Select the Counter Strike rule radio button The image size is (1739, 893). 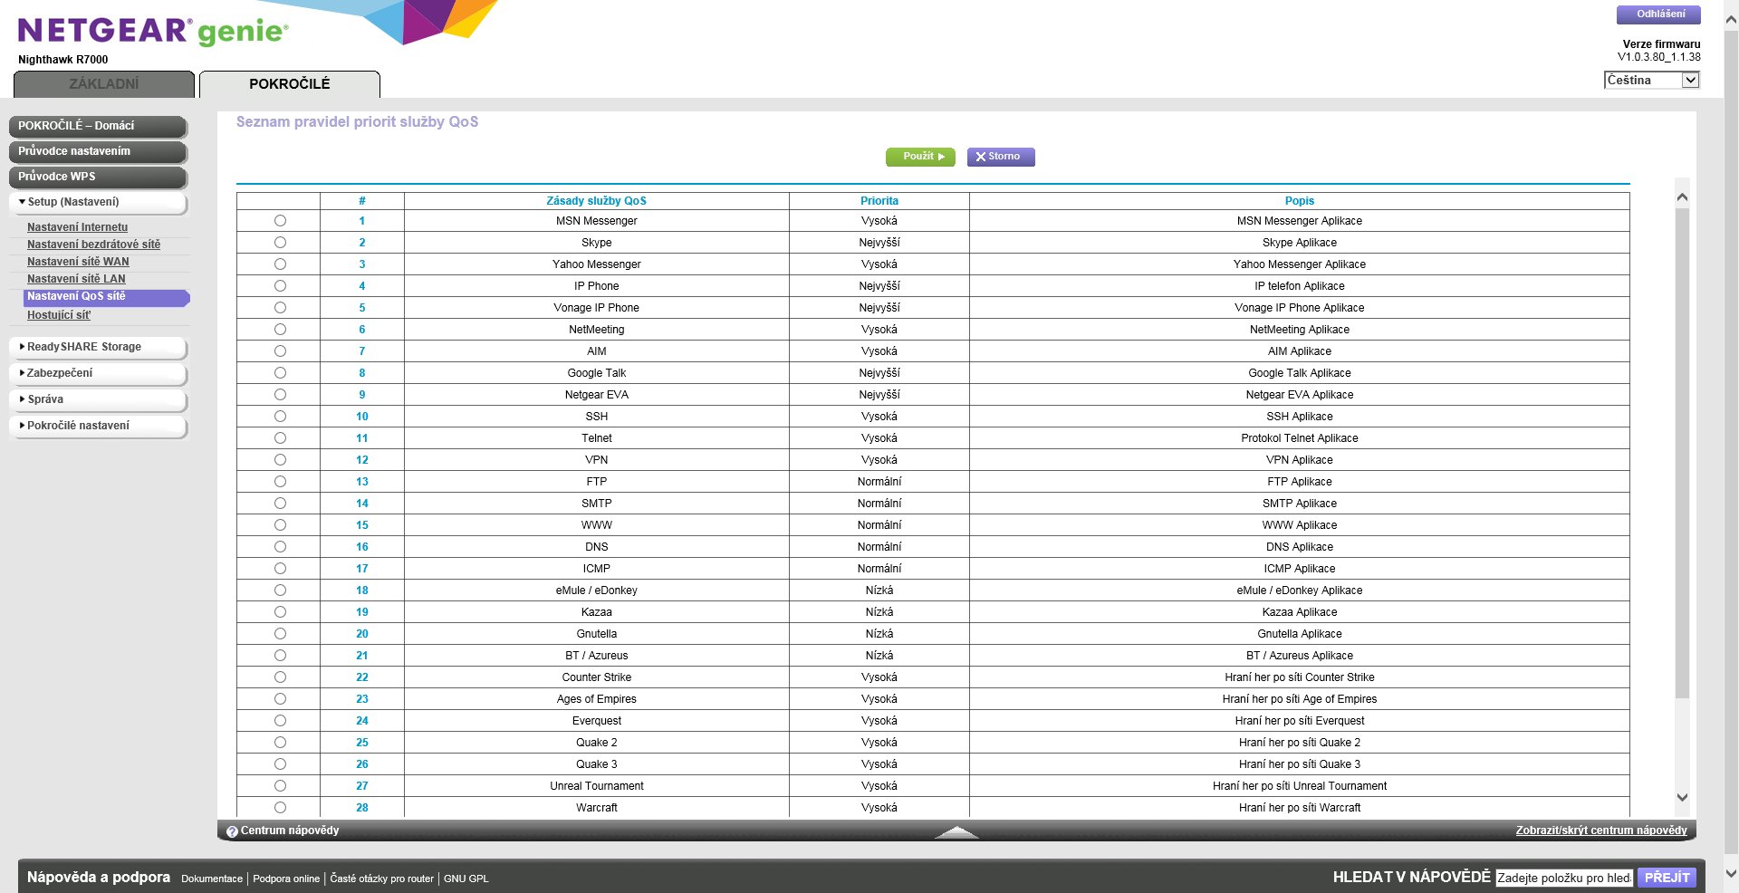[x=280, y=677]
